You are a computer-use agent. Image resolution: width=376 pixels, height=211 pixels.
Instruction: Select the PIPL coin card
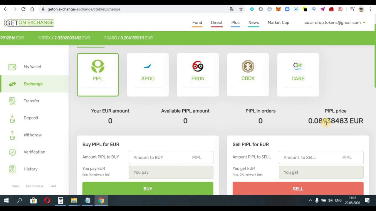click(x=98, y=75)
